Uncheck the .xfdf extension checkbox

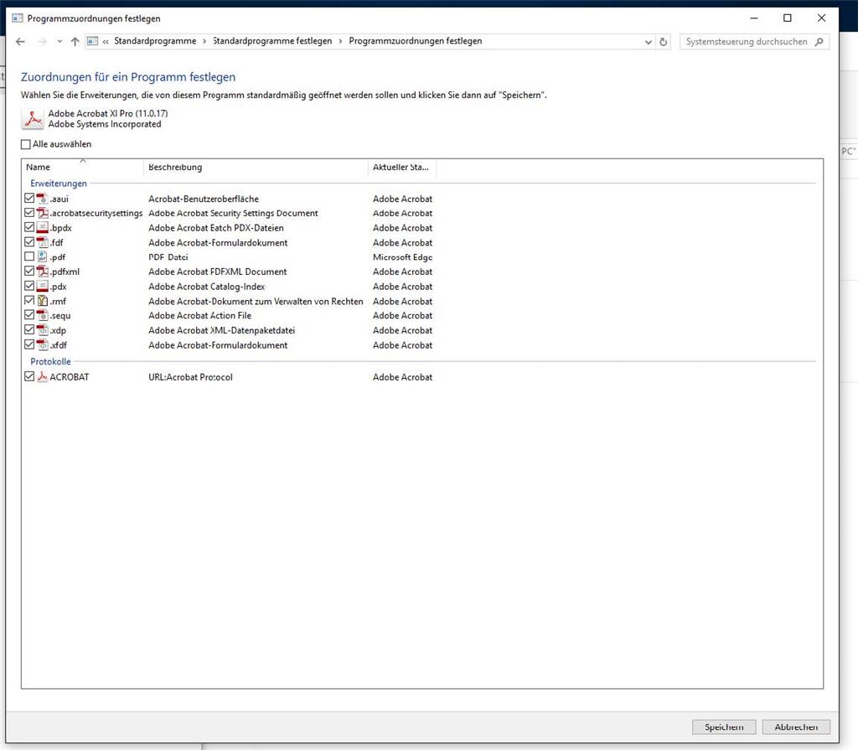coord(29,344)
